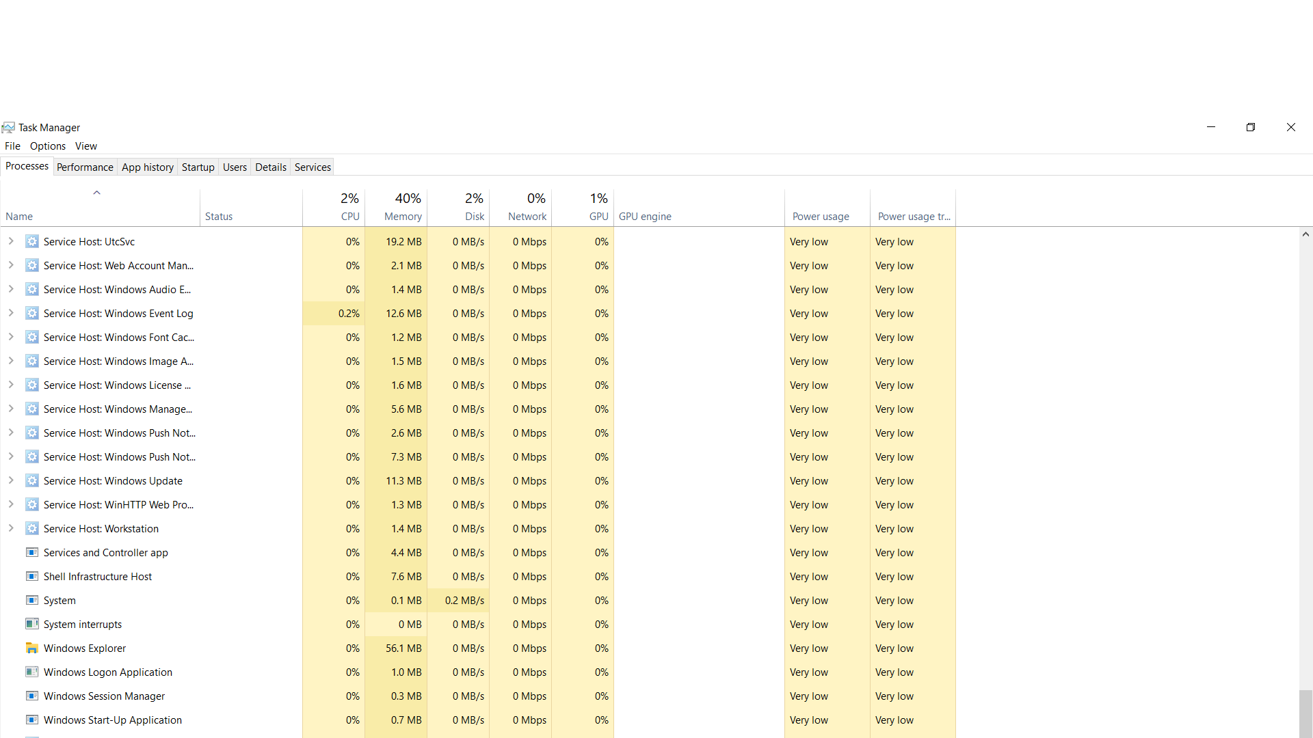Image resolution: width=1313 pixels, height=738 pixels.
Task: Click the Windows Explorer folder icon
Action: point(31,648)
